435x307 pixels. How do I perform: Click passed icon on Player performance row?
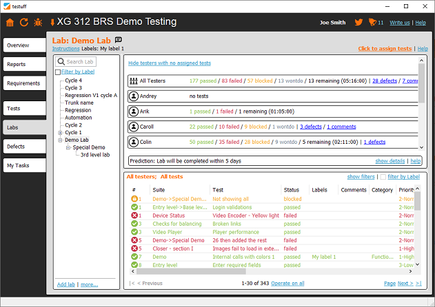coord(134,232)
